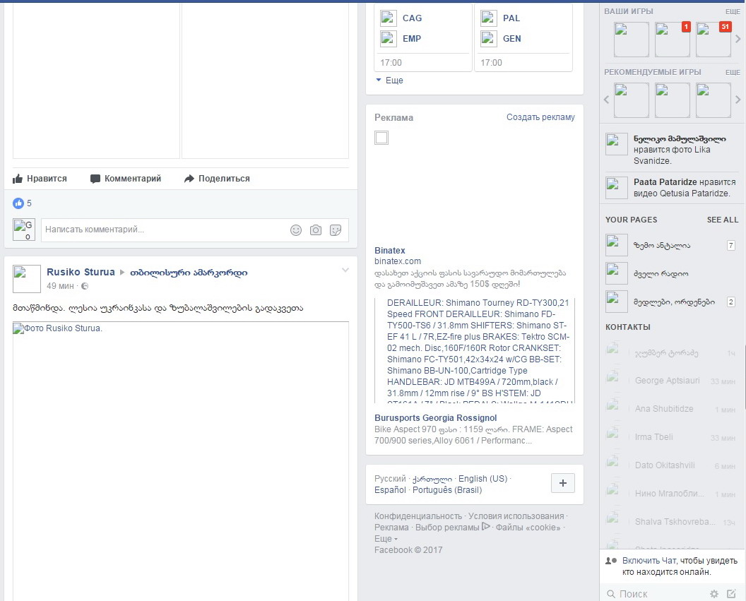This screenshot has height=601, width=746.
Task: Click the AdChoices triangle icon after Выбор рекламы
Action: (486, 526)
